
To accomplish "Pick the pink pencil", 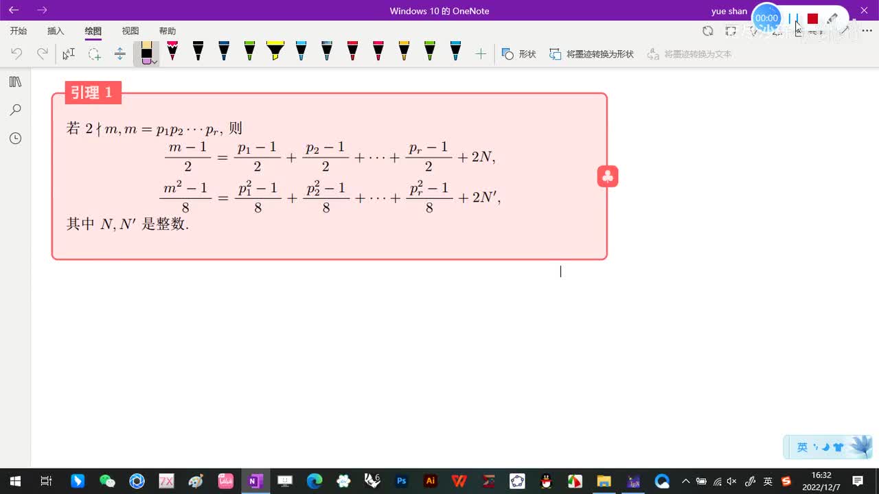I will pyautogui.click(x=172, y=51).
